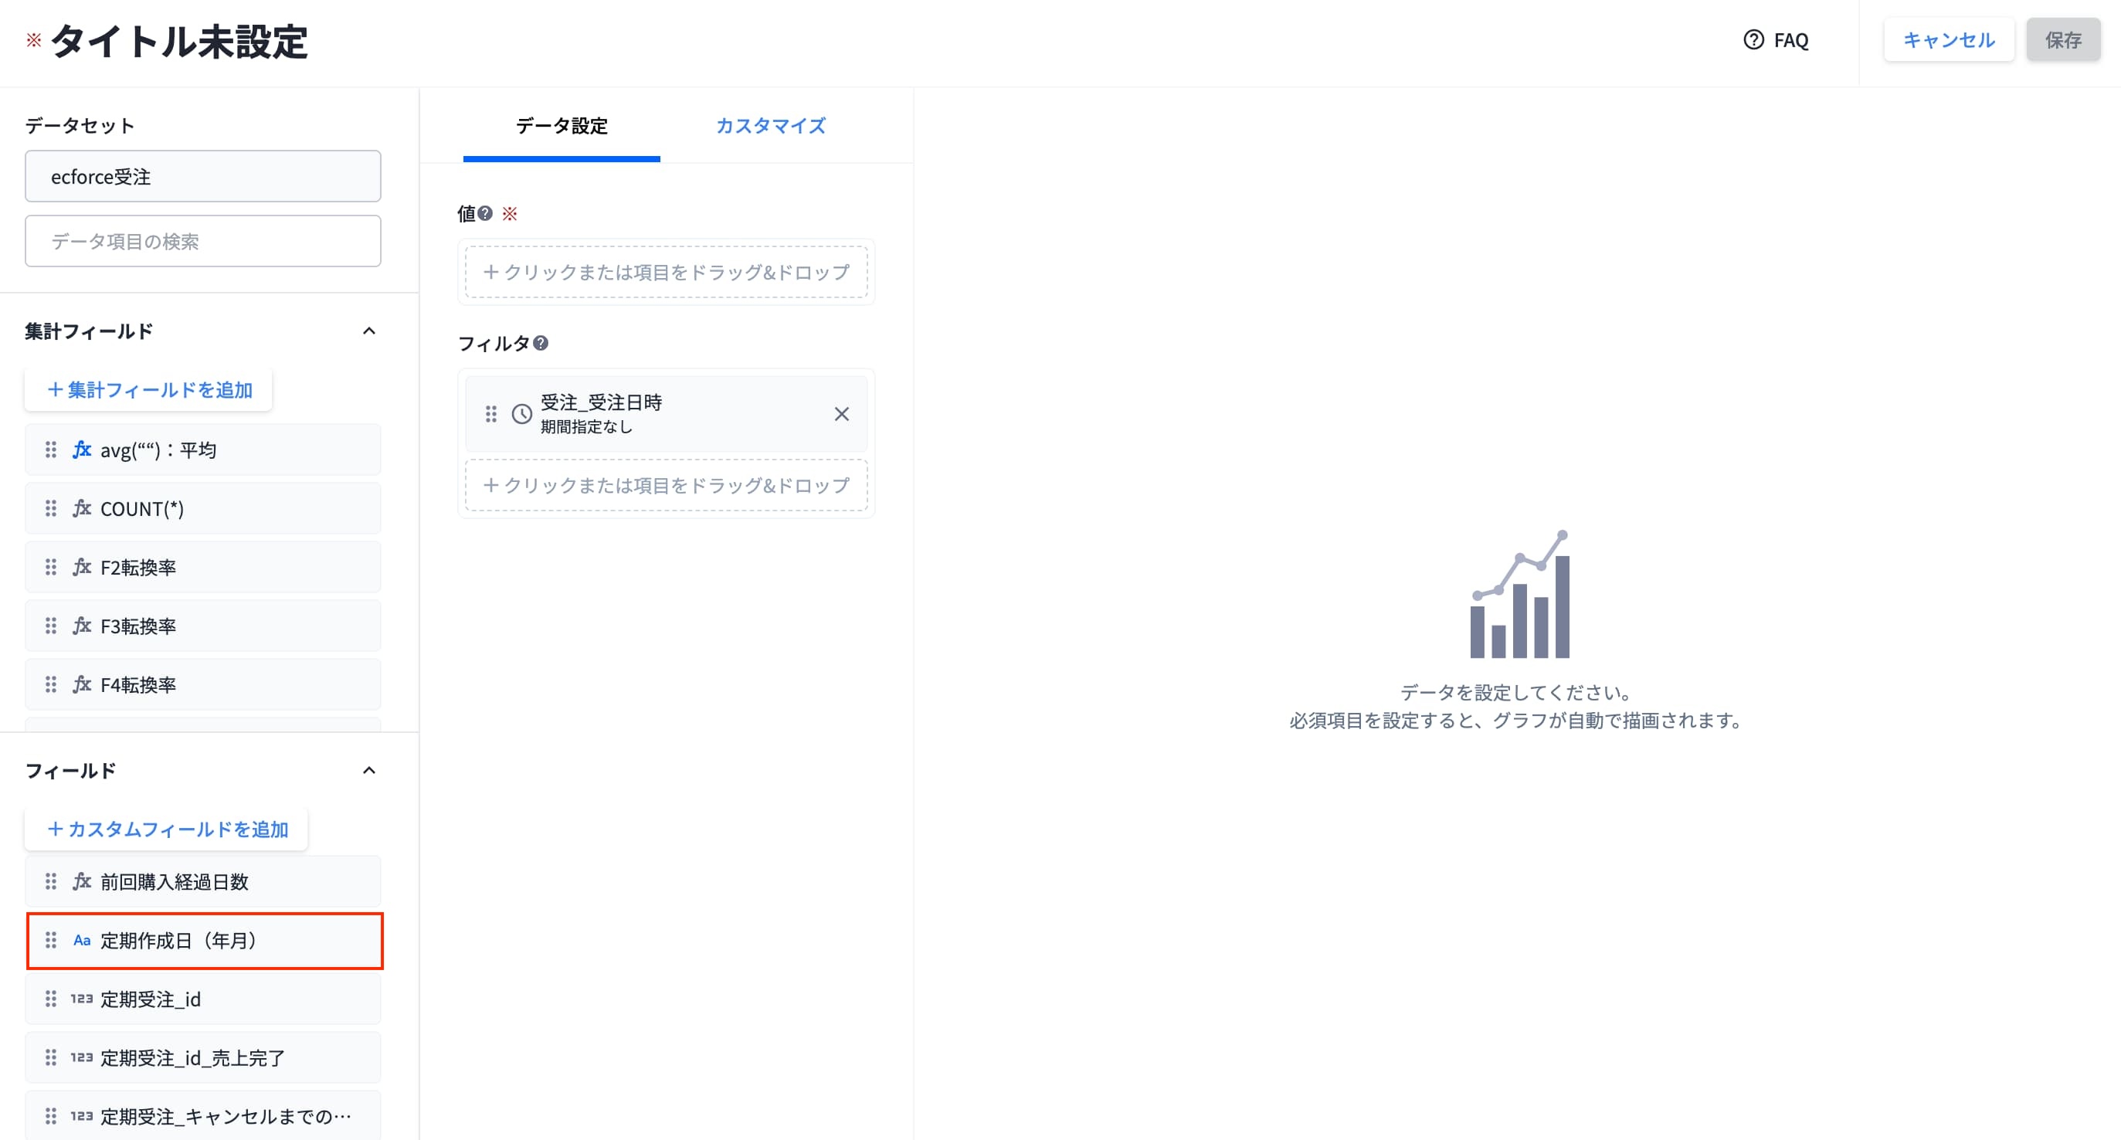Click the fx icon of F3転換率

click(x=82, y=626)
